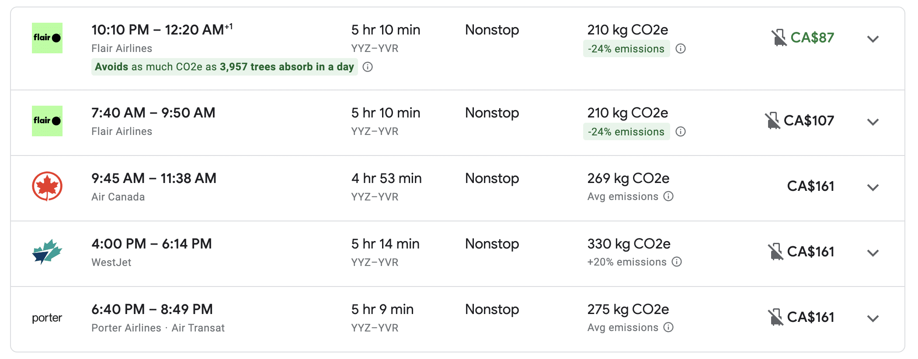Viewport: 918px width, 359px height.
Task: Click the Porter airline logo
Action: coord(47,318)
